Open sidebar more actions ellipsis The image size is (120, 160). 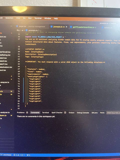11,26
